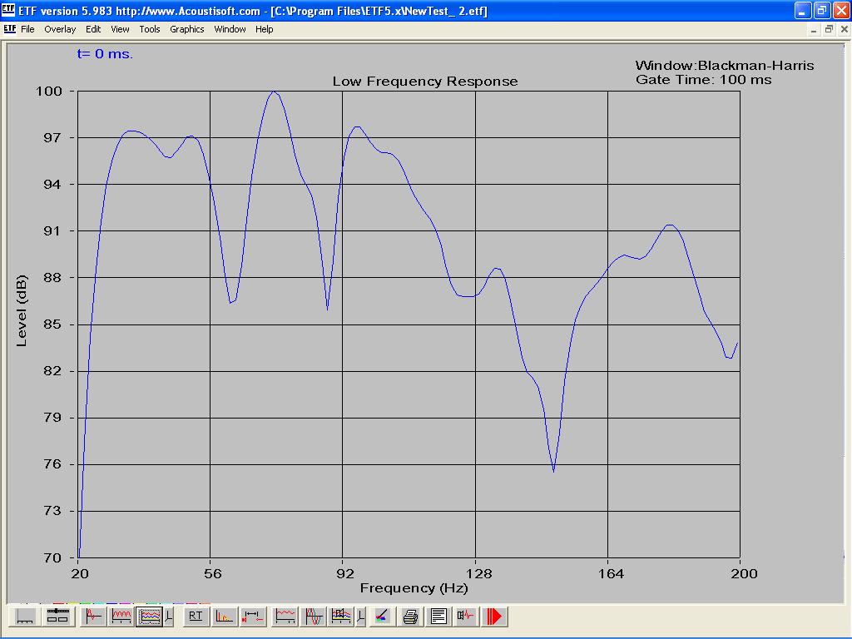Click the slider controls toolbar icon
The height and width of the screenshot is (639, 852).
click(57, 617)
